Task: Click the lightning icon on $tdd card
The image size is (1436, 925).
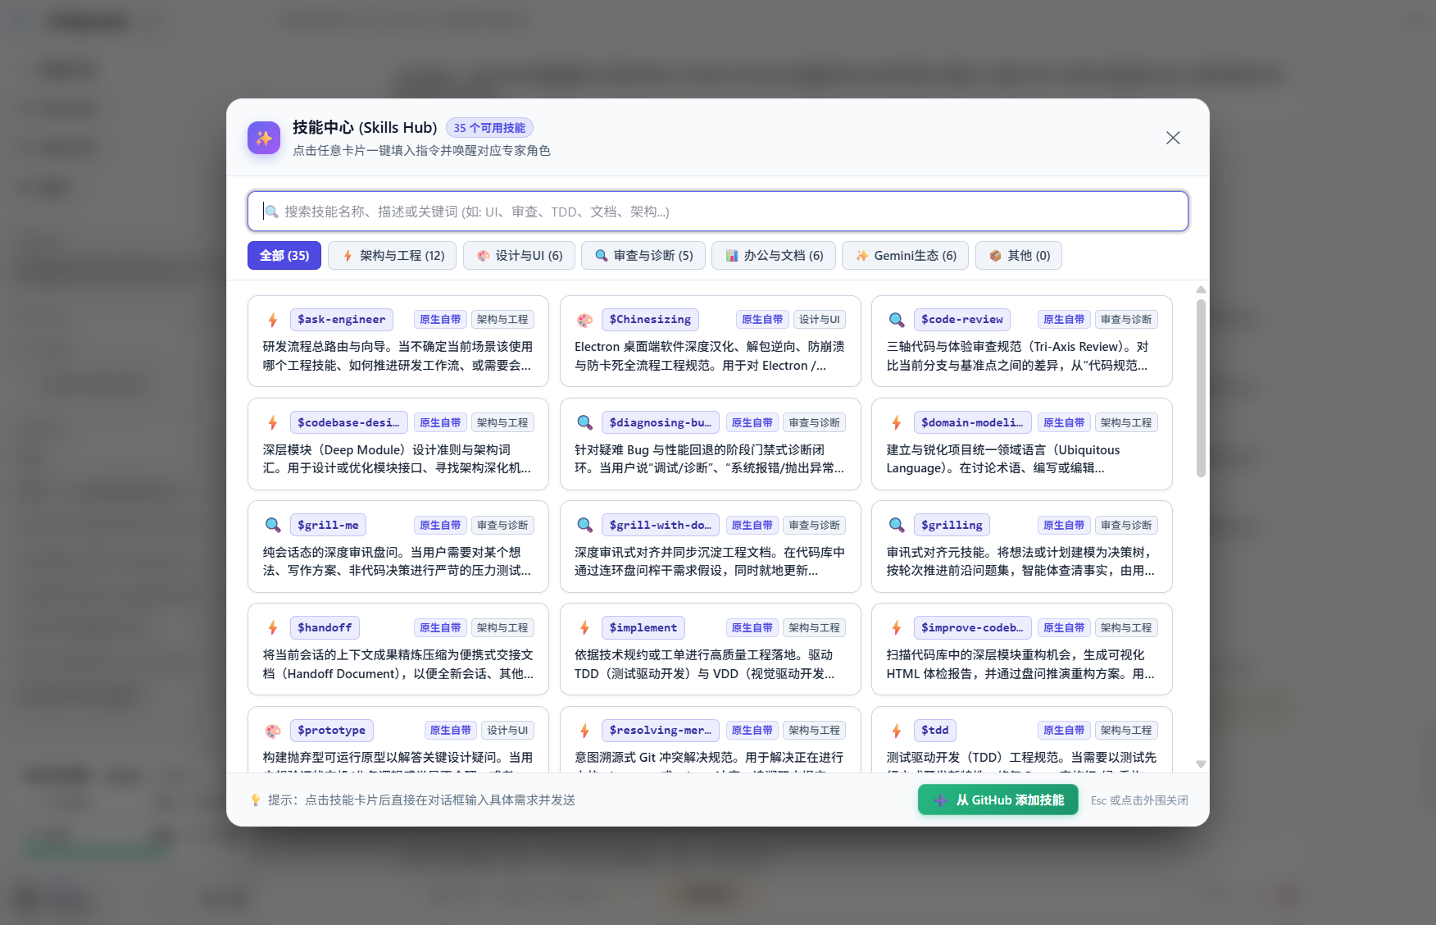Action: pos(897,730)
